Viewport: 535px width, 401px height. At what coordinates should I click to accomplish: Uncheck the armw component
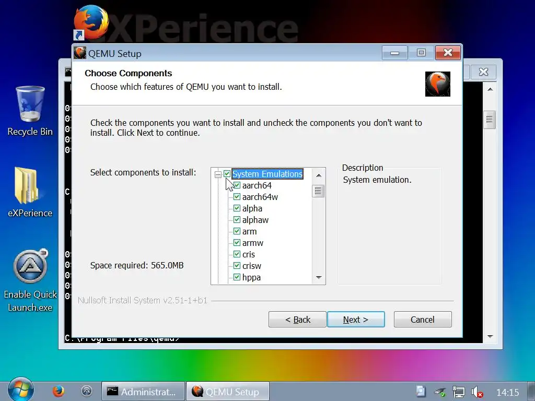click(237, 243)
